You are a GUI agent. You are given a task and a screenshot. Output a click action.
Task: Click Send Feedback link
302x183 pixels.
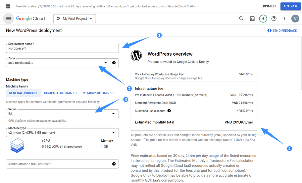click(282, 30)
